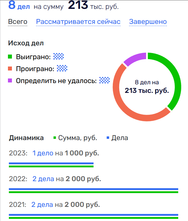Click the green Сумма, руб. legend marker
The image size is (188, 221).
[x=55, y=138]
